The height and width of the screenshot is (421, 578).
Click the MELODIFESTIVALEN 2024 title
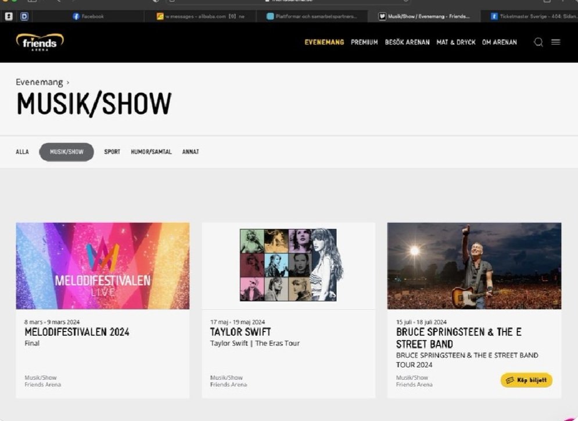(77, 332)
